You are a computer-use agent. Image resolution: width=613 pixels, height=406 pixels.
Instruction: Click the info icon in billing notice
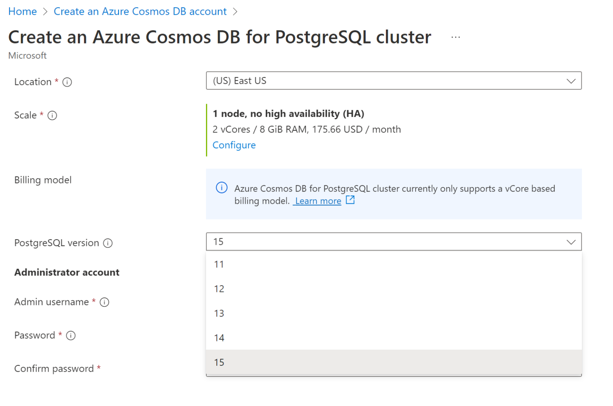point(221,187)
